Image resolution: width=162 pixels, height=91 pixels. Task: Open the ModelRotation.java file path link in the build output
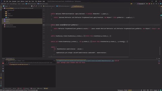pos(86,61)
